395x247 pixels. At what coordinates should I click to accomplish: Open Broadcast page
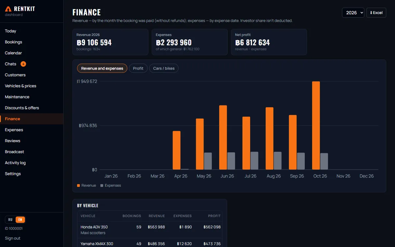pos(32,152)
